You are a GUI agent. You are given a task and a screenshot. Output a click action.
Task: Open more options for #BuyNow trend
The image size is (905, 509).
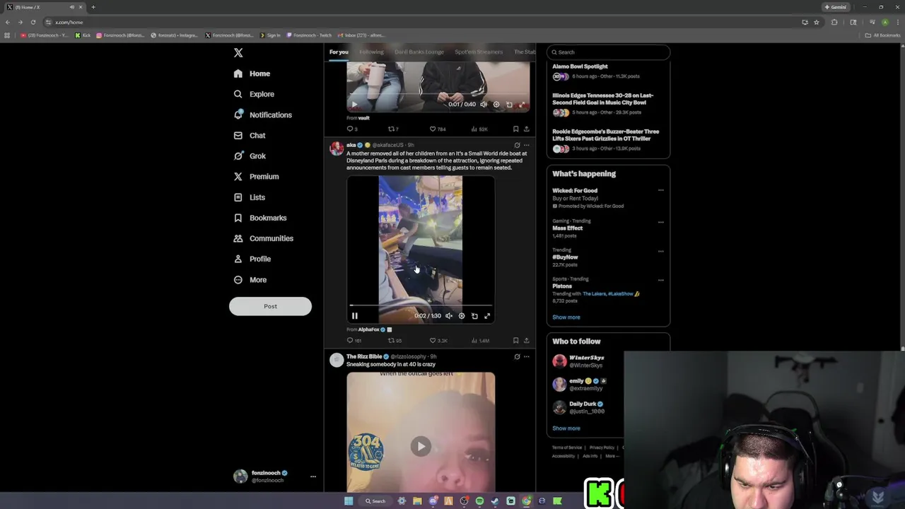pyautogui.click(x=661, y=251)
